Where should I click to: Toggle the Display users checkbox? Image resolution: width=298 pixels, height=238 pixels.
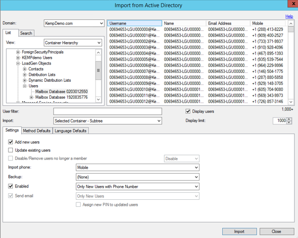[x=188, y=112]
